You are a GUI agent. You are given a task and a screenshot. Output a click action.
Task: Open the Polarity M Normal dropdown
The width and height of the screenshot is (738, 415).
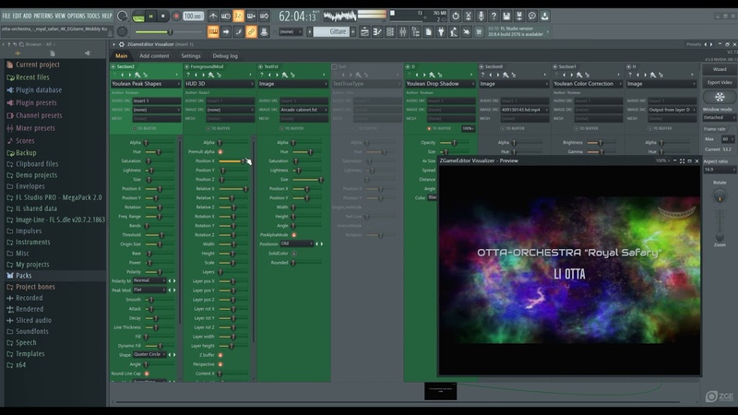(x=149, y=280)
